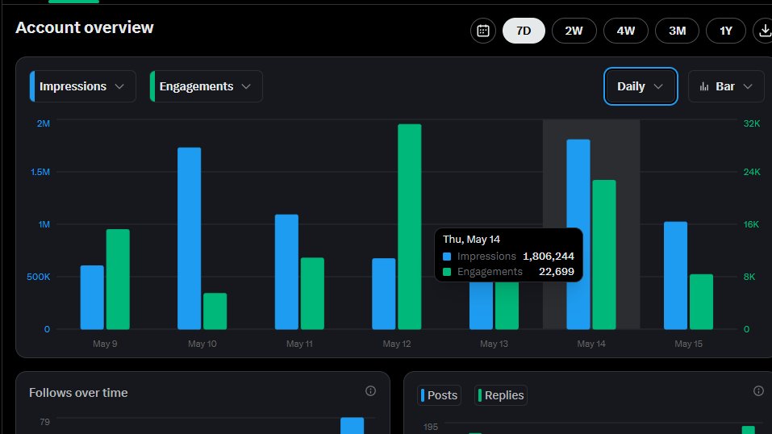
Task: Click the May 9 engagements bar
Action: (118, 279)
